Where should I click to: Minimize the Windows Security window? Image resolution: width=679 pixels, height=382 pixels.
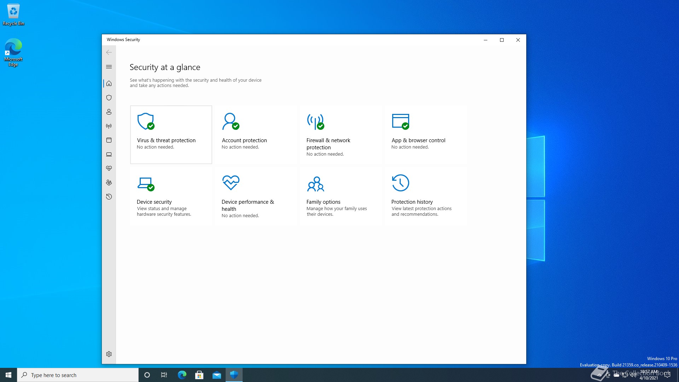pyautogui.click(x=486, y=40)
